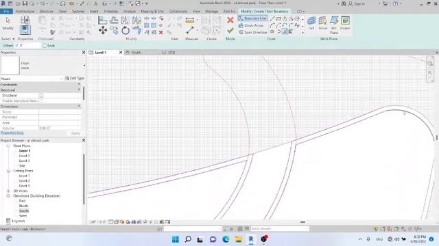Switch to the South view tab
439x246 pixels.
click(137, 53)
